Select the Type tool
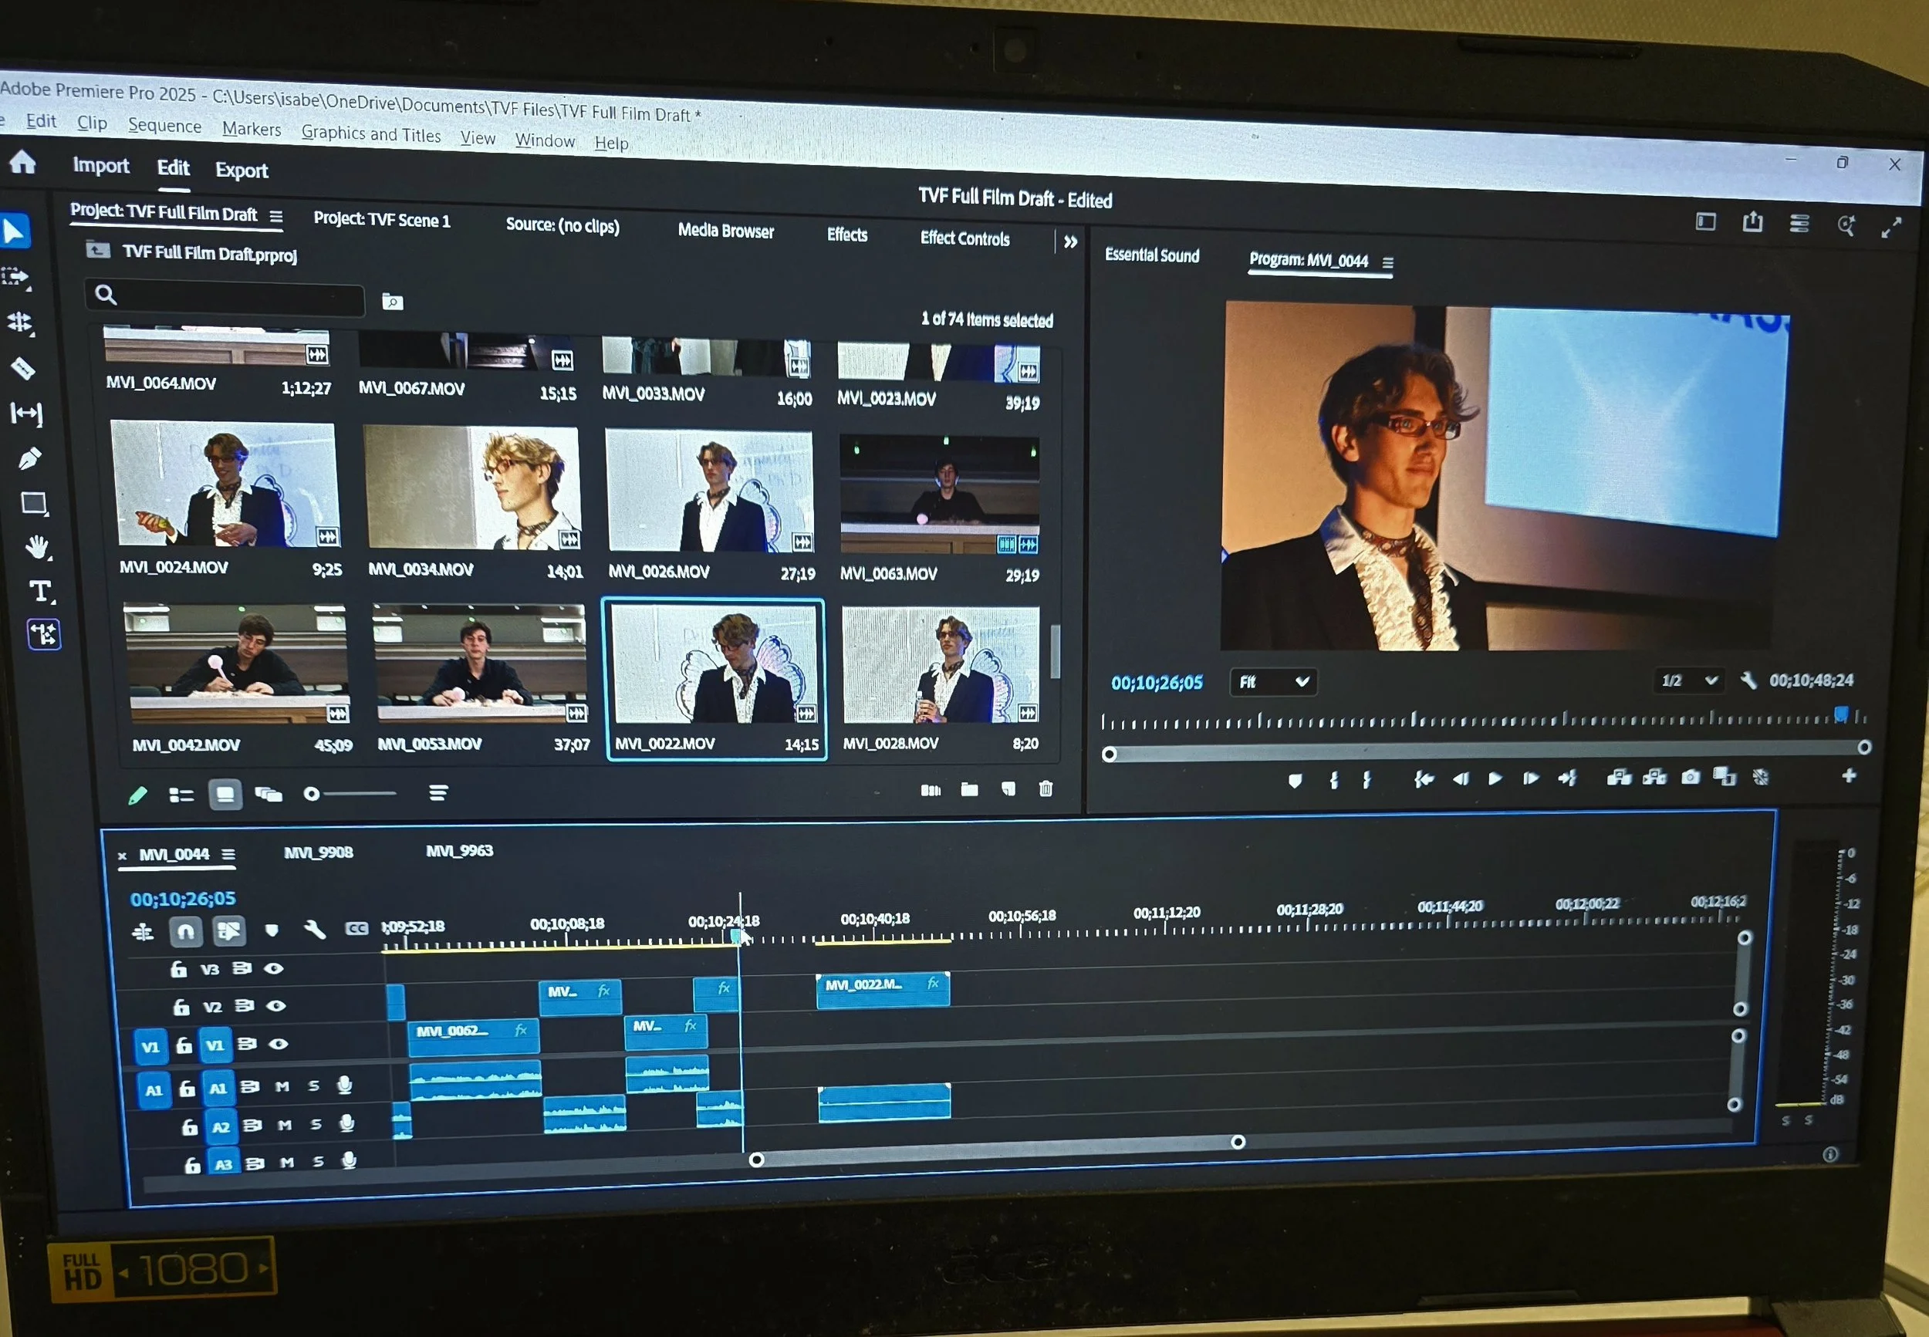1929x1337 pixels. point(39,592)
